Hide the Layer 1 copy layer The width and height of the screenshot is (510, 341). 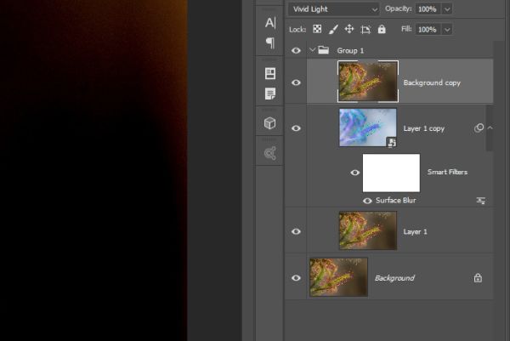coord(296,128)
